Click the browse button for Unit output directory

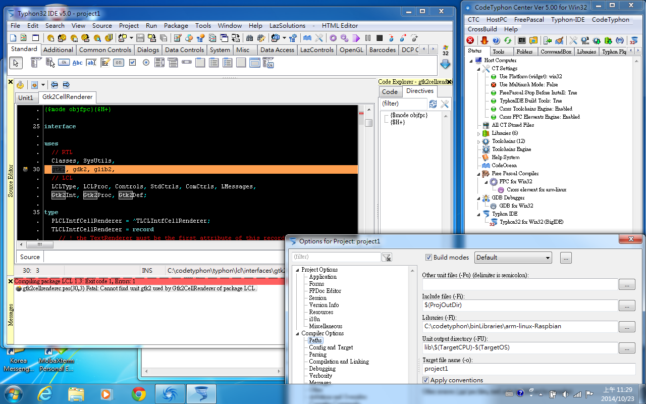[x=627, y=348]
